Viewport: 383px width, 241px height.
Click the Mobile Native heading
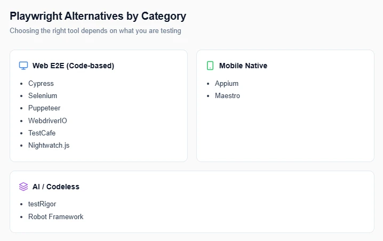[243, 66]
